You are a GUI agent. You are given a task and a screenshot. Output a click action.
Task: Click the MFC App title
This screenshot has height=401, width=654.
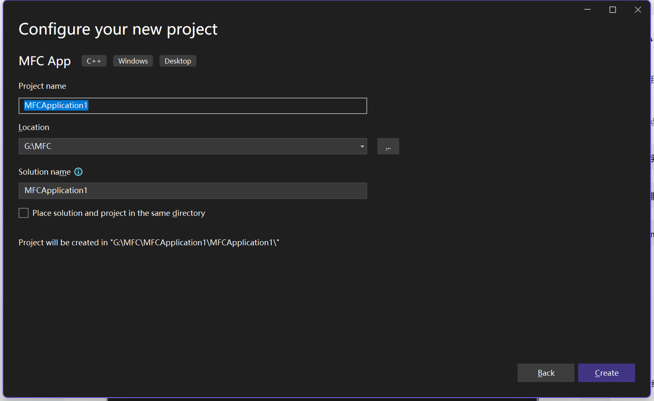45,61
